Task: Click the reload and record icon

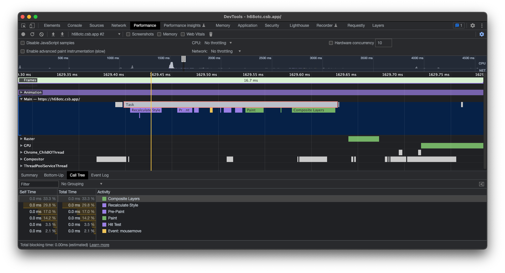Action: [x=32, y=34]
